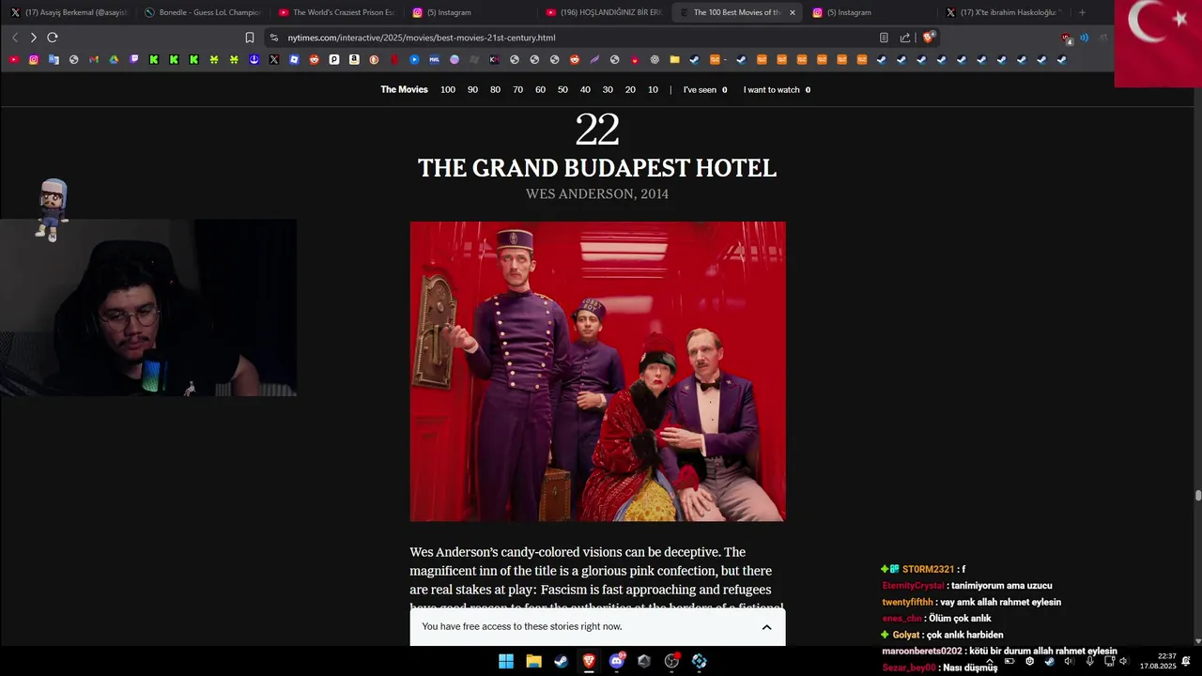
Task: Jump to rank 10 in list
Action: click(653, 90)
